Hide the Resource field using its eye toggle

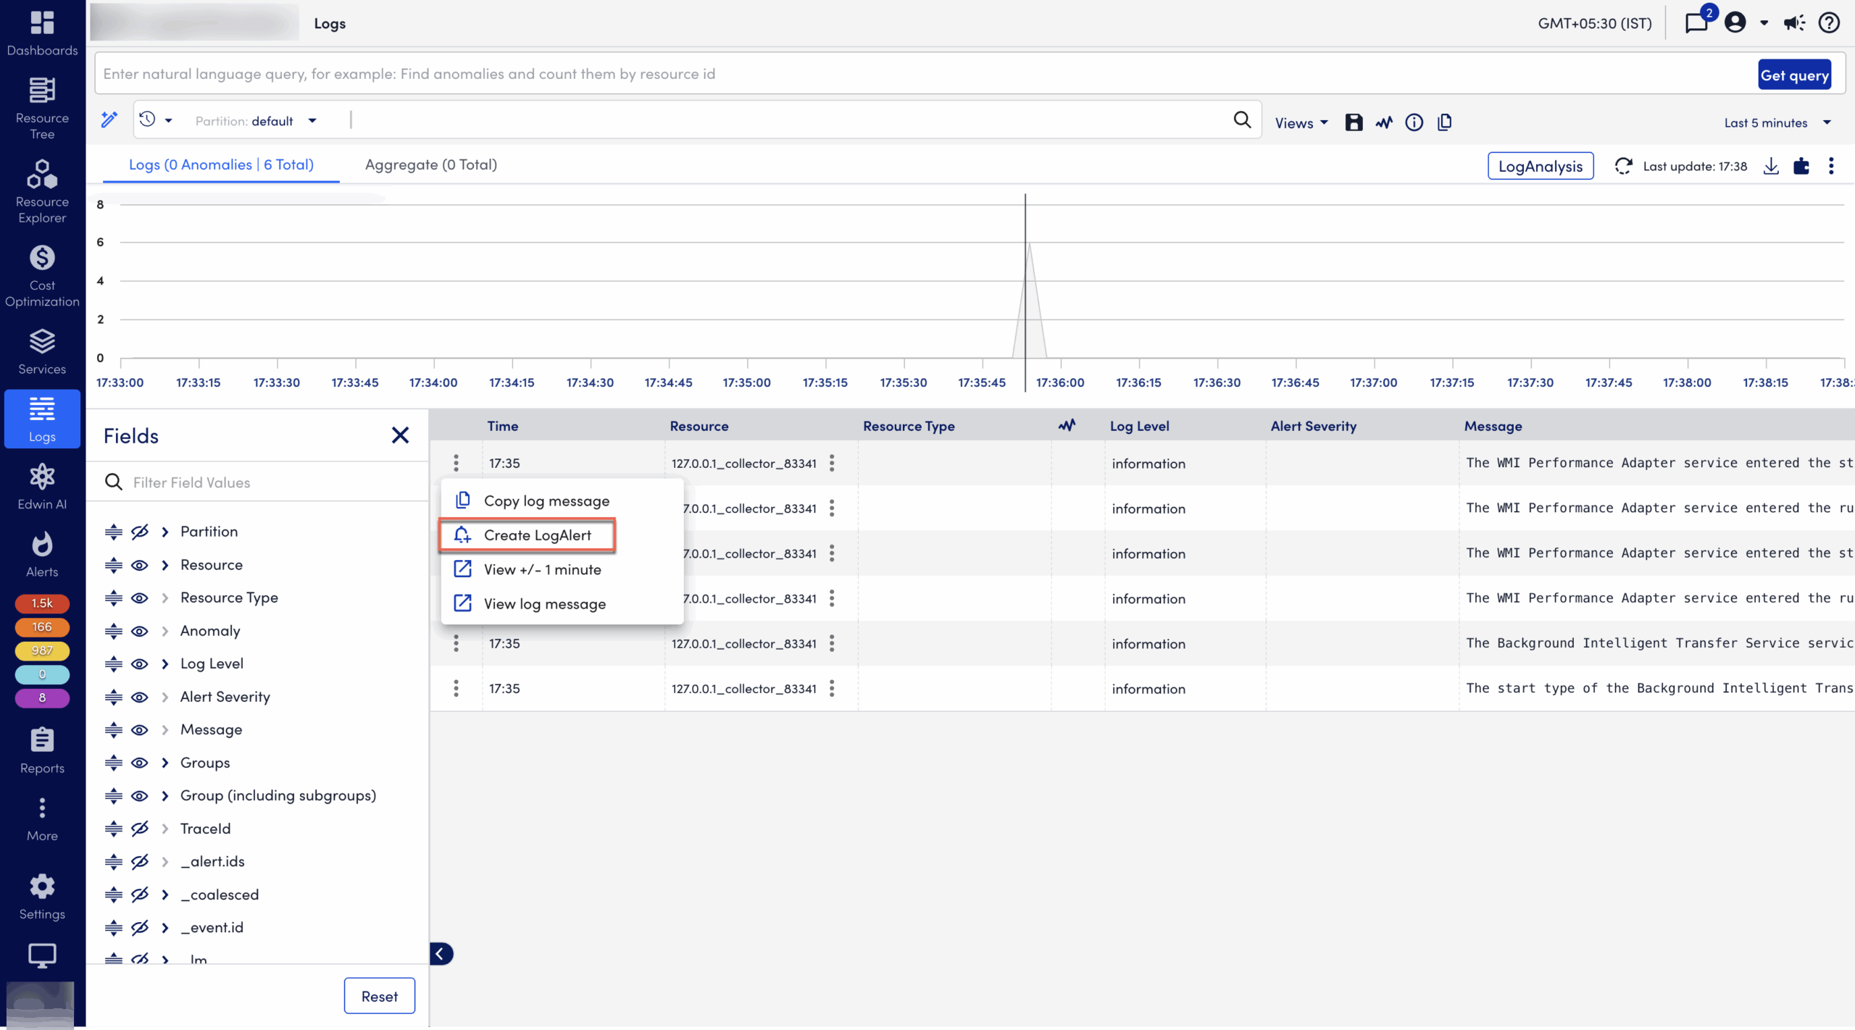[140, 565]
